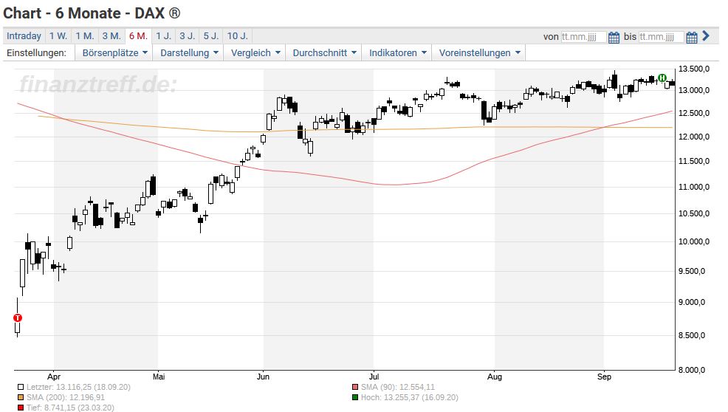Image resolution: width=728 pixels, height=412 pixels.
Task: Click the 'Jun' x-axis label
Action: coord(264,377)
